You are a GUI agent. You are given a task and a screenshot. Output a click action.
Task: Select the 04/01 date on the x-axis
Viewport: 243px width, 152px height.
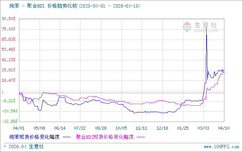[x=19, y=128]
